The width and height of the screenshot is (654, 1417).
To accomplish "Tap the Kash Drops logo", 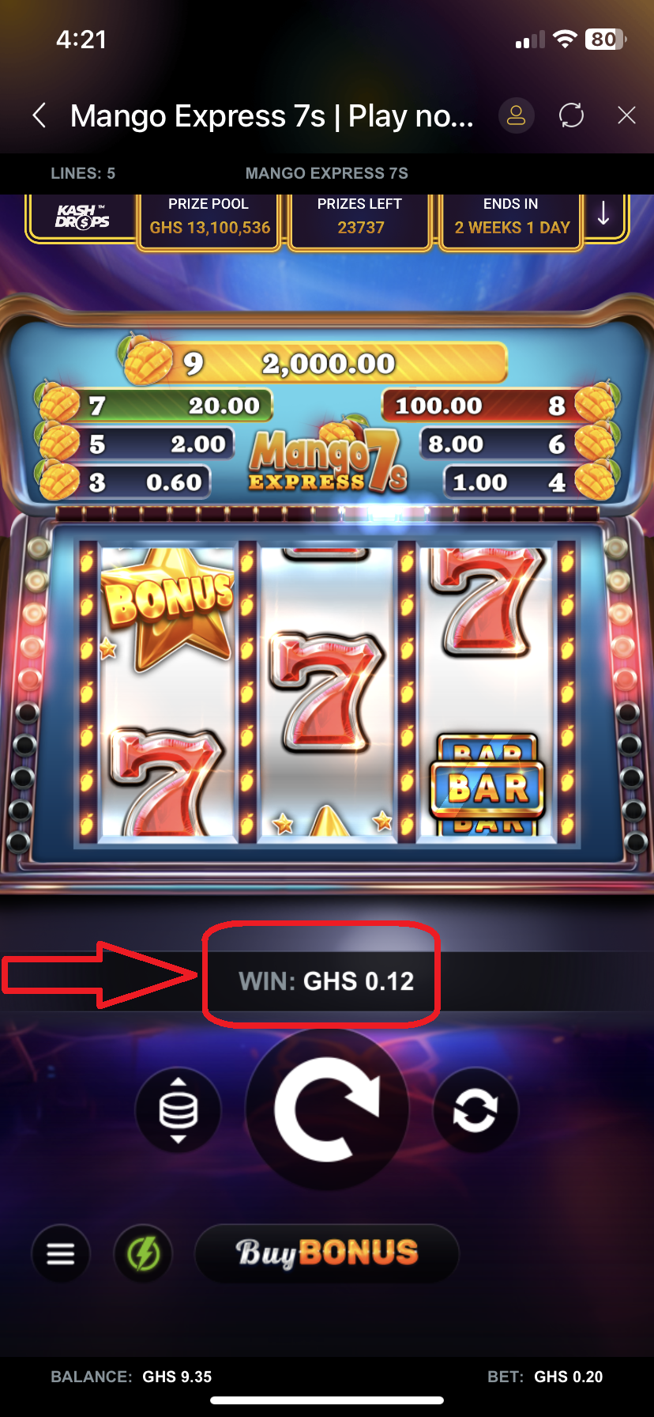I will [82, 216].
